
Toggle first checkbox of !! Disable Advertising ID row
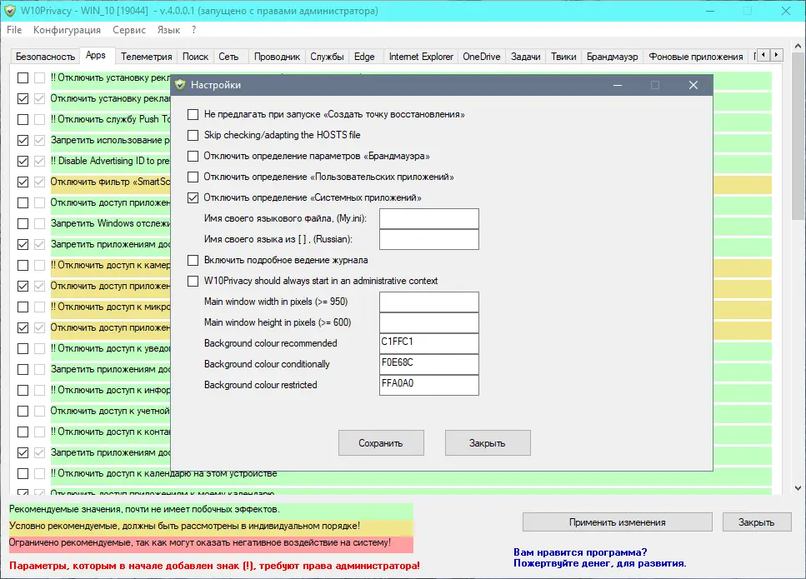23,161
